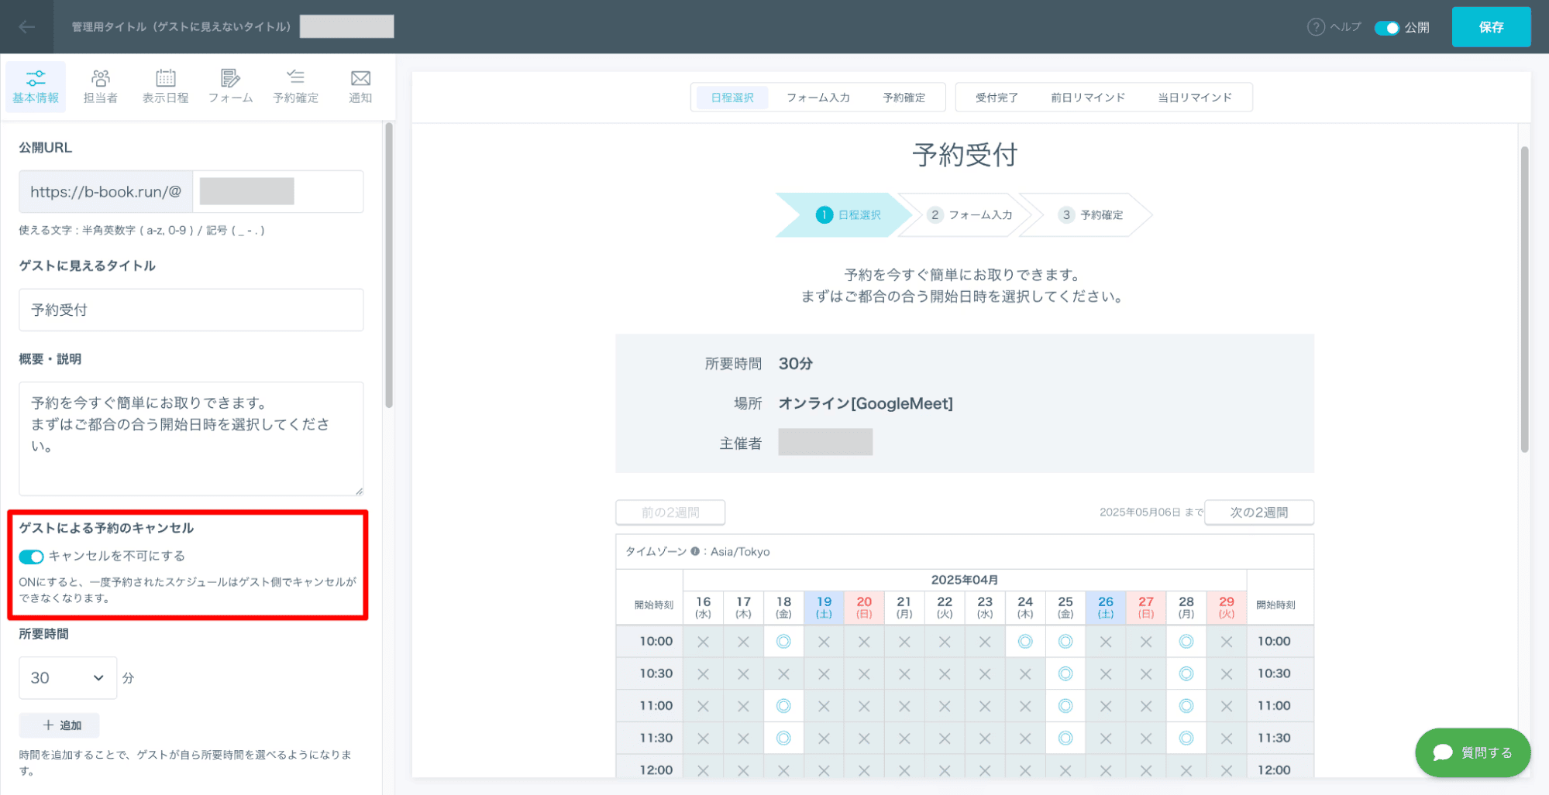Open the 担当者 people icon tab
This screenshot has height=795, width=1549.
(x=101, y=86)
